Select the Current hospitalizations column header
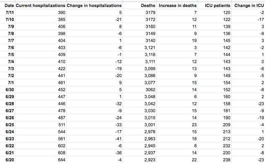Screen dimensions: 265x163 tap(40, 6)
